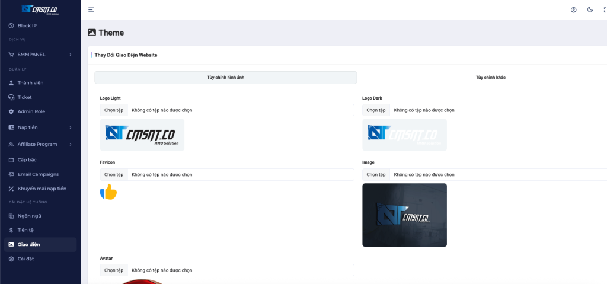Click the CMSNT.CO logo in sidebar
This screenshot has height=284, width=607.
41,9
